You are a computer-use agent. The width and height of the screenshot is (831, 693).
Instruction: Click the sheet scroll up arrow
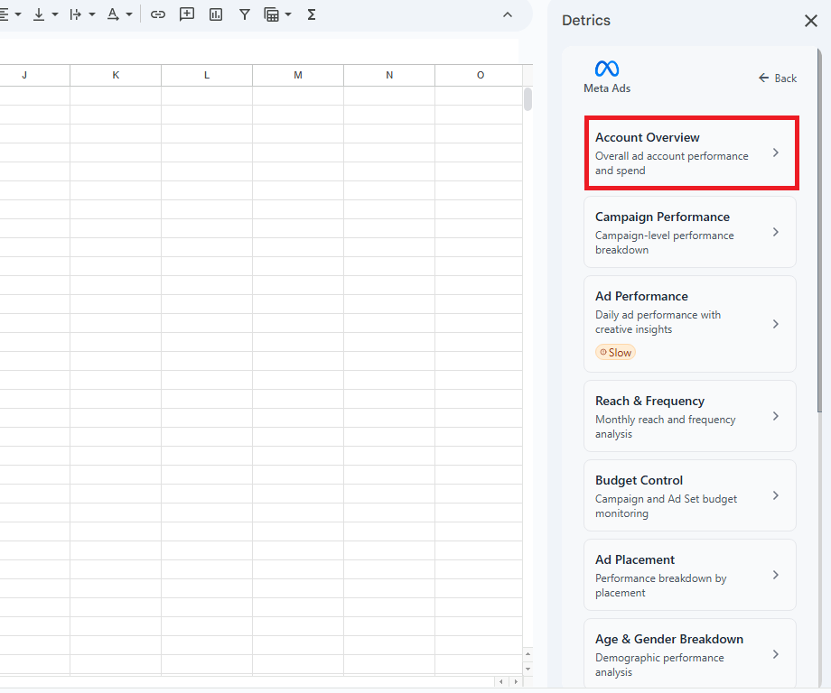pyautogui.click(x=528, y=654)
